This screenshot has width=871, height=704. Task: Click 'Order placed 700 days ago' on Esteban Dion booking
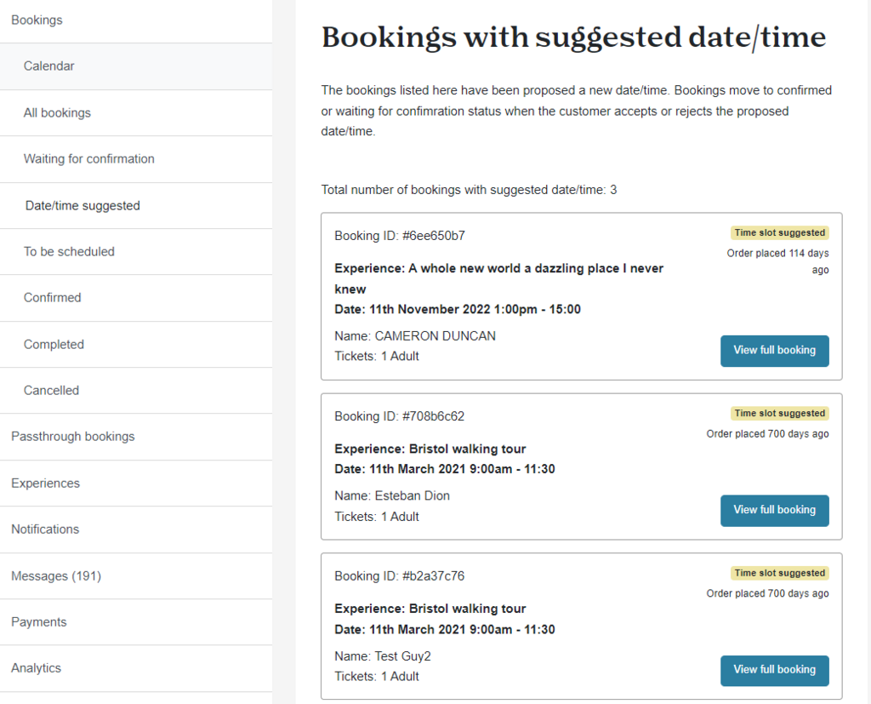(768, 434)
